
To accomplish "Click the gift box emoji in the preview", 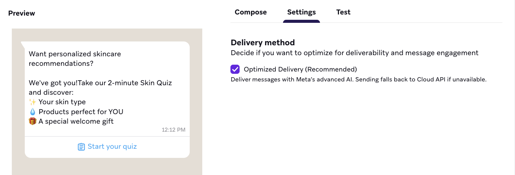I will 33,122.
